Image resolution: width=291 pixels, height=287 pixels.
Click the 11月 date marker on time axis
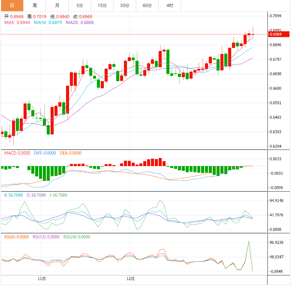point(42,279)
